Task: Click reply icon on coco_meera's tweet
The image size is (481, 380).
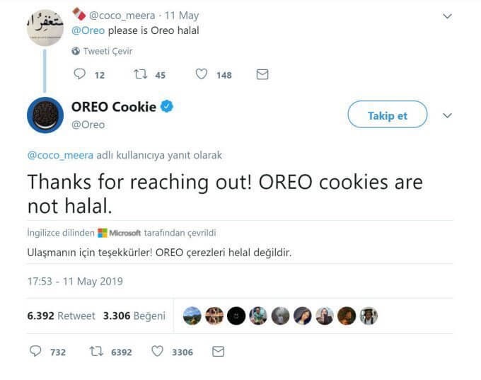Action: click(79, 74)
